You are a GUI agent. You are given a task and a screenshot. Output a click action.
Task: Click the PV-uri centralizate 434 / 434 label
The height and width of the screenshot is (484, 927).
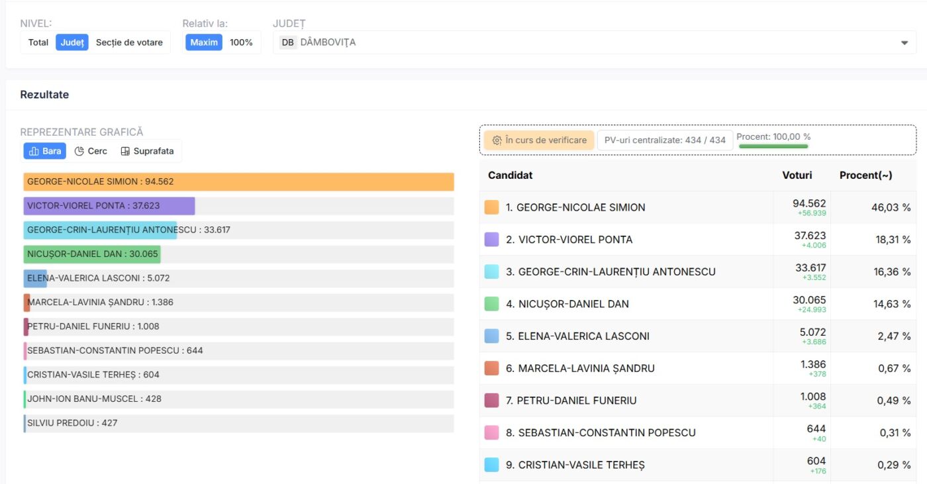[665, 140]
